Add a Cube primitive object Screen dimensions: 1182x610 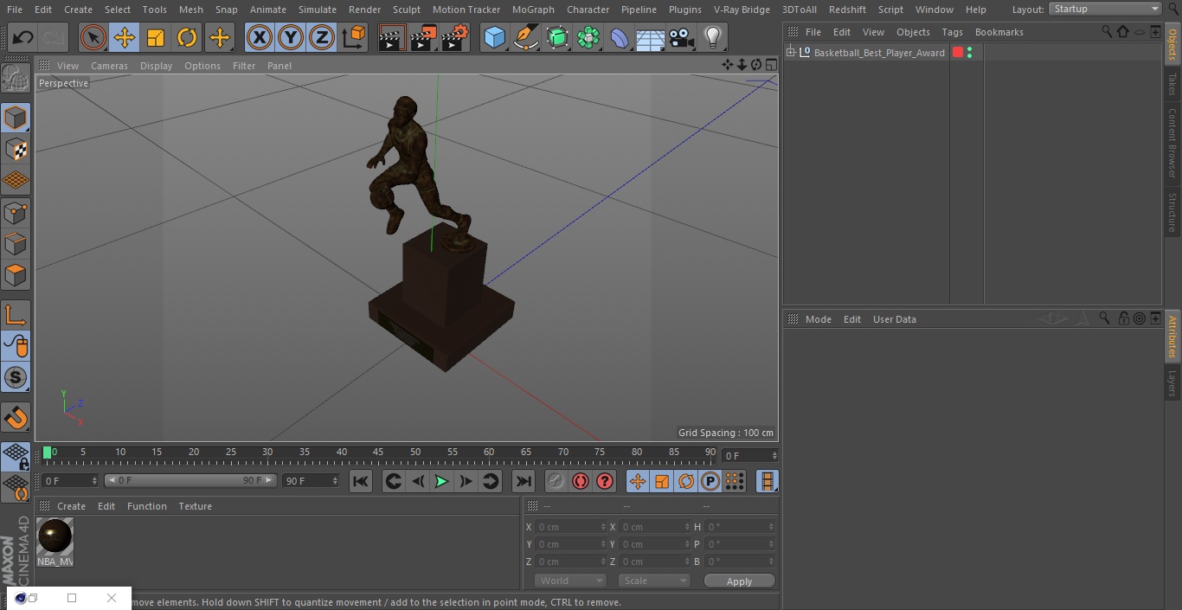[494, 37]
